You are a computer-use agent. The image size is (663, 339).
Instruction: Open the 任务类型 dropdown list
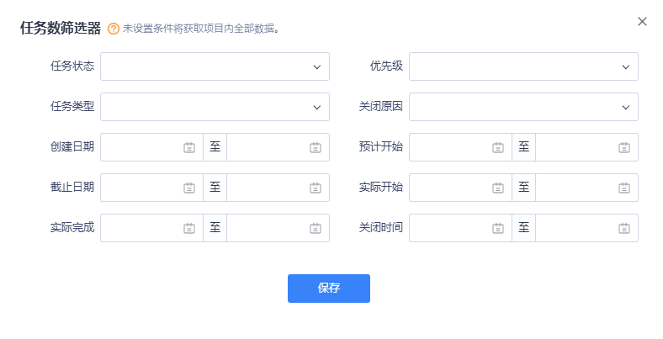[x=215, y=107]
